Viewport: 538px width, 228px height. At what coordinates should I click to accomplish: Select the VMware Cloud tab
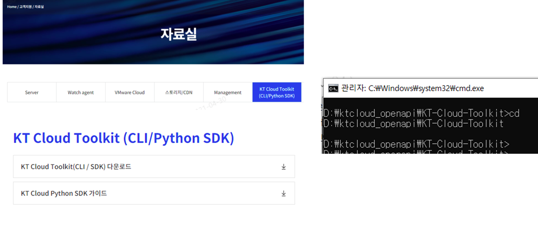[x=130, y=92]
